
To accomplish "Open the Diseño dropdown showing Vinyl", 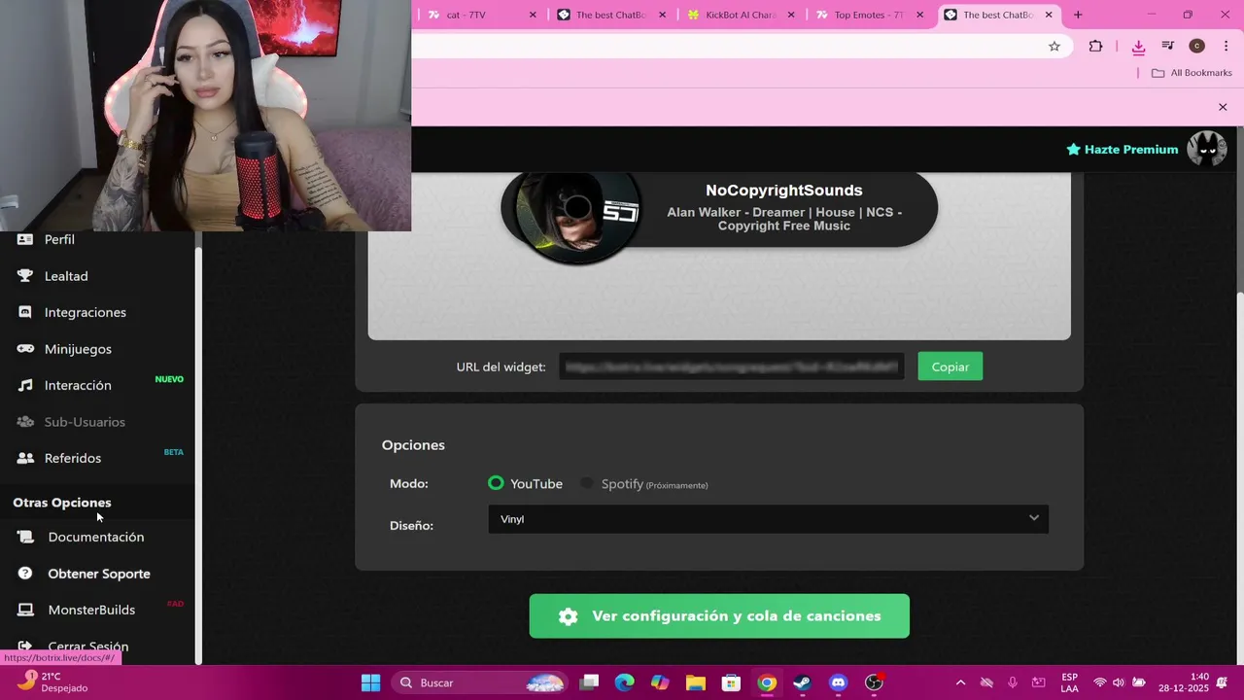I will 768,519.
